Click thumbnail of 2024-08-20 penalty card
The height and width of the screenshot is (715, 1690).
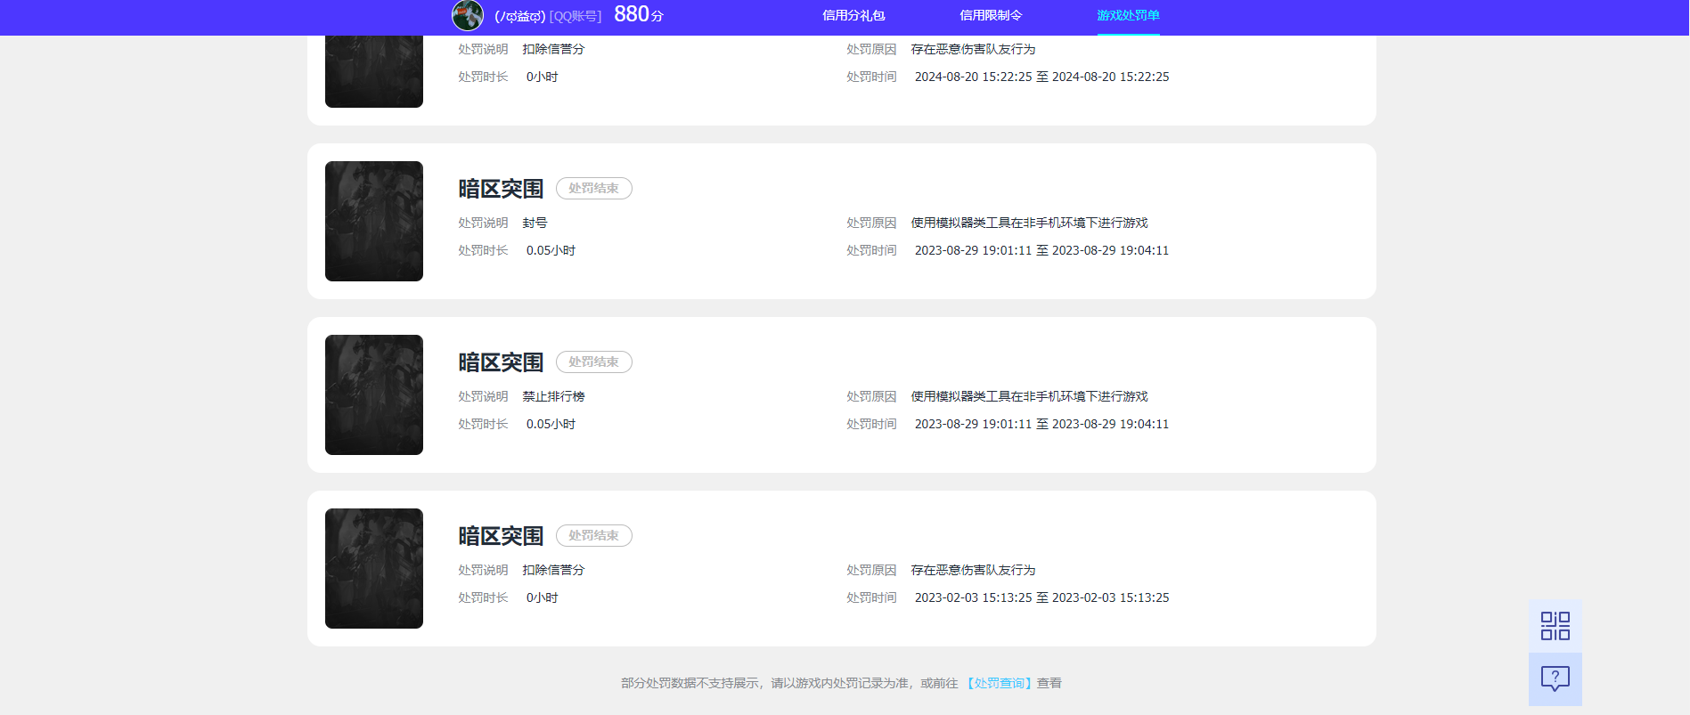pyautogui.click(x=374, y=71)
